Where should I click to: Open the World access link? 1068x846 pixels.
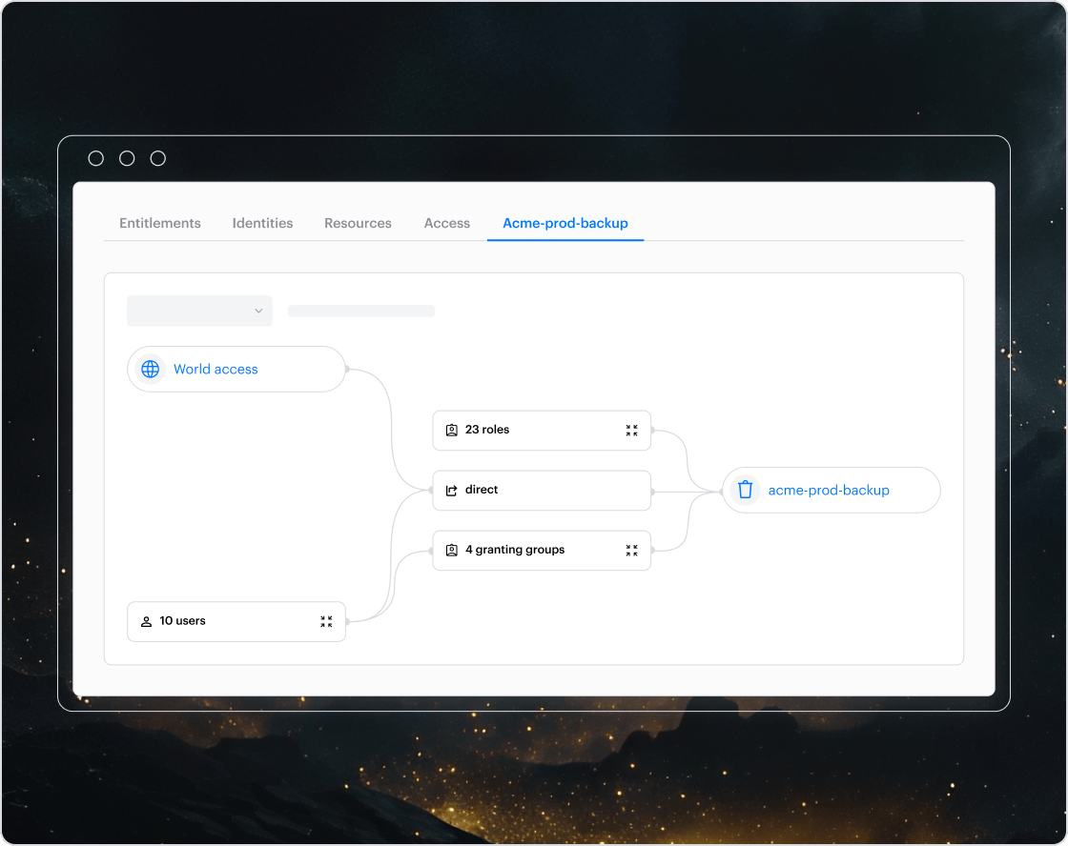coord(216,369)
